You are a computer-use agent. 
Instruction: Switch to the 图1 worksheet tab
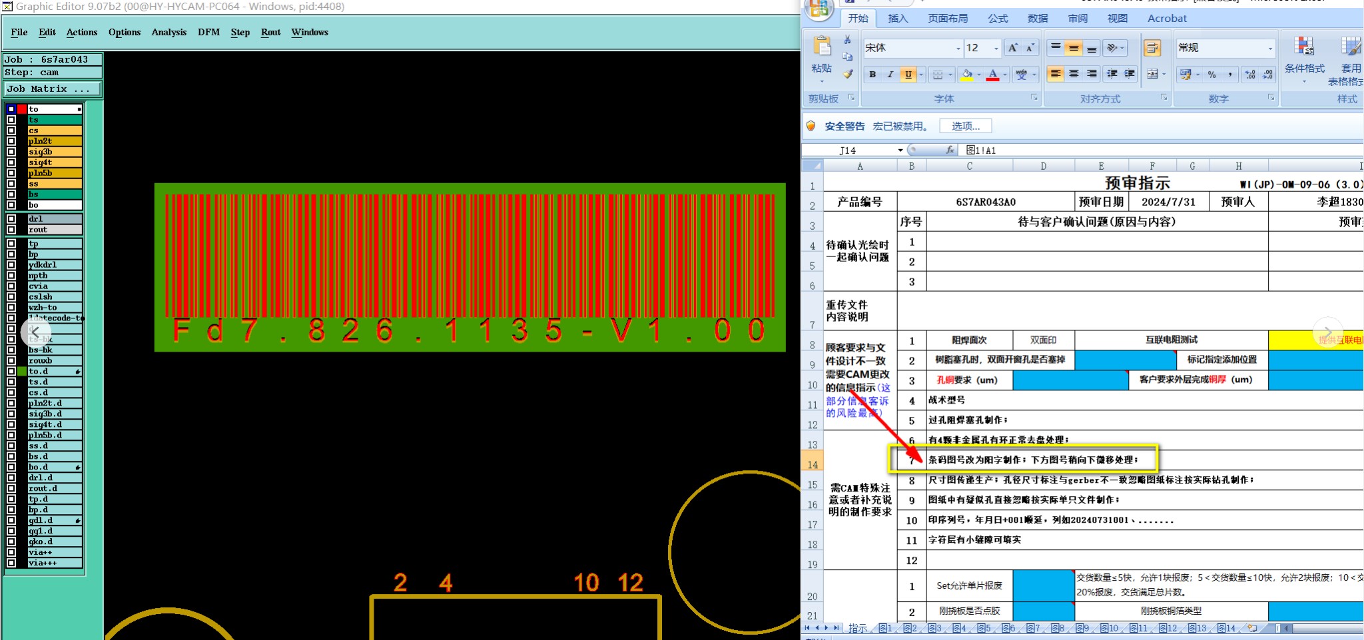(x=884, y=628)
